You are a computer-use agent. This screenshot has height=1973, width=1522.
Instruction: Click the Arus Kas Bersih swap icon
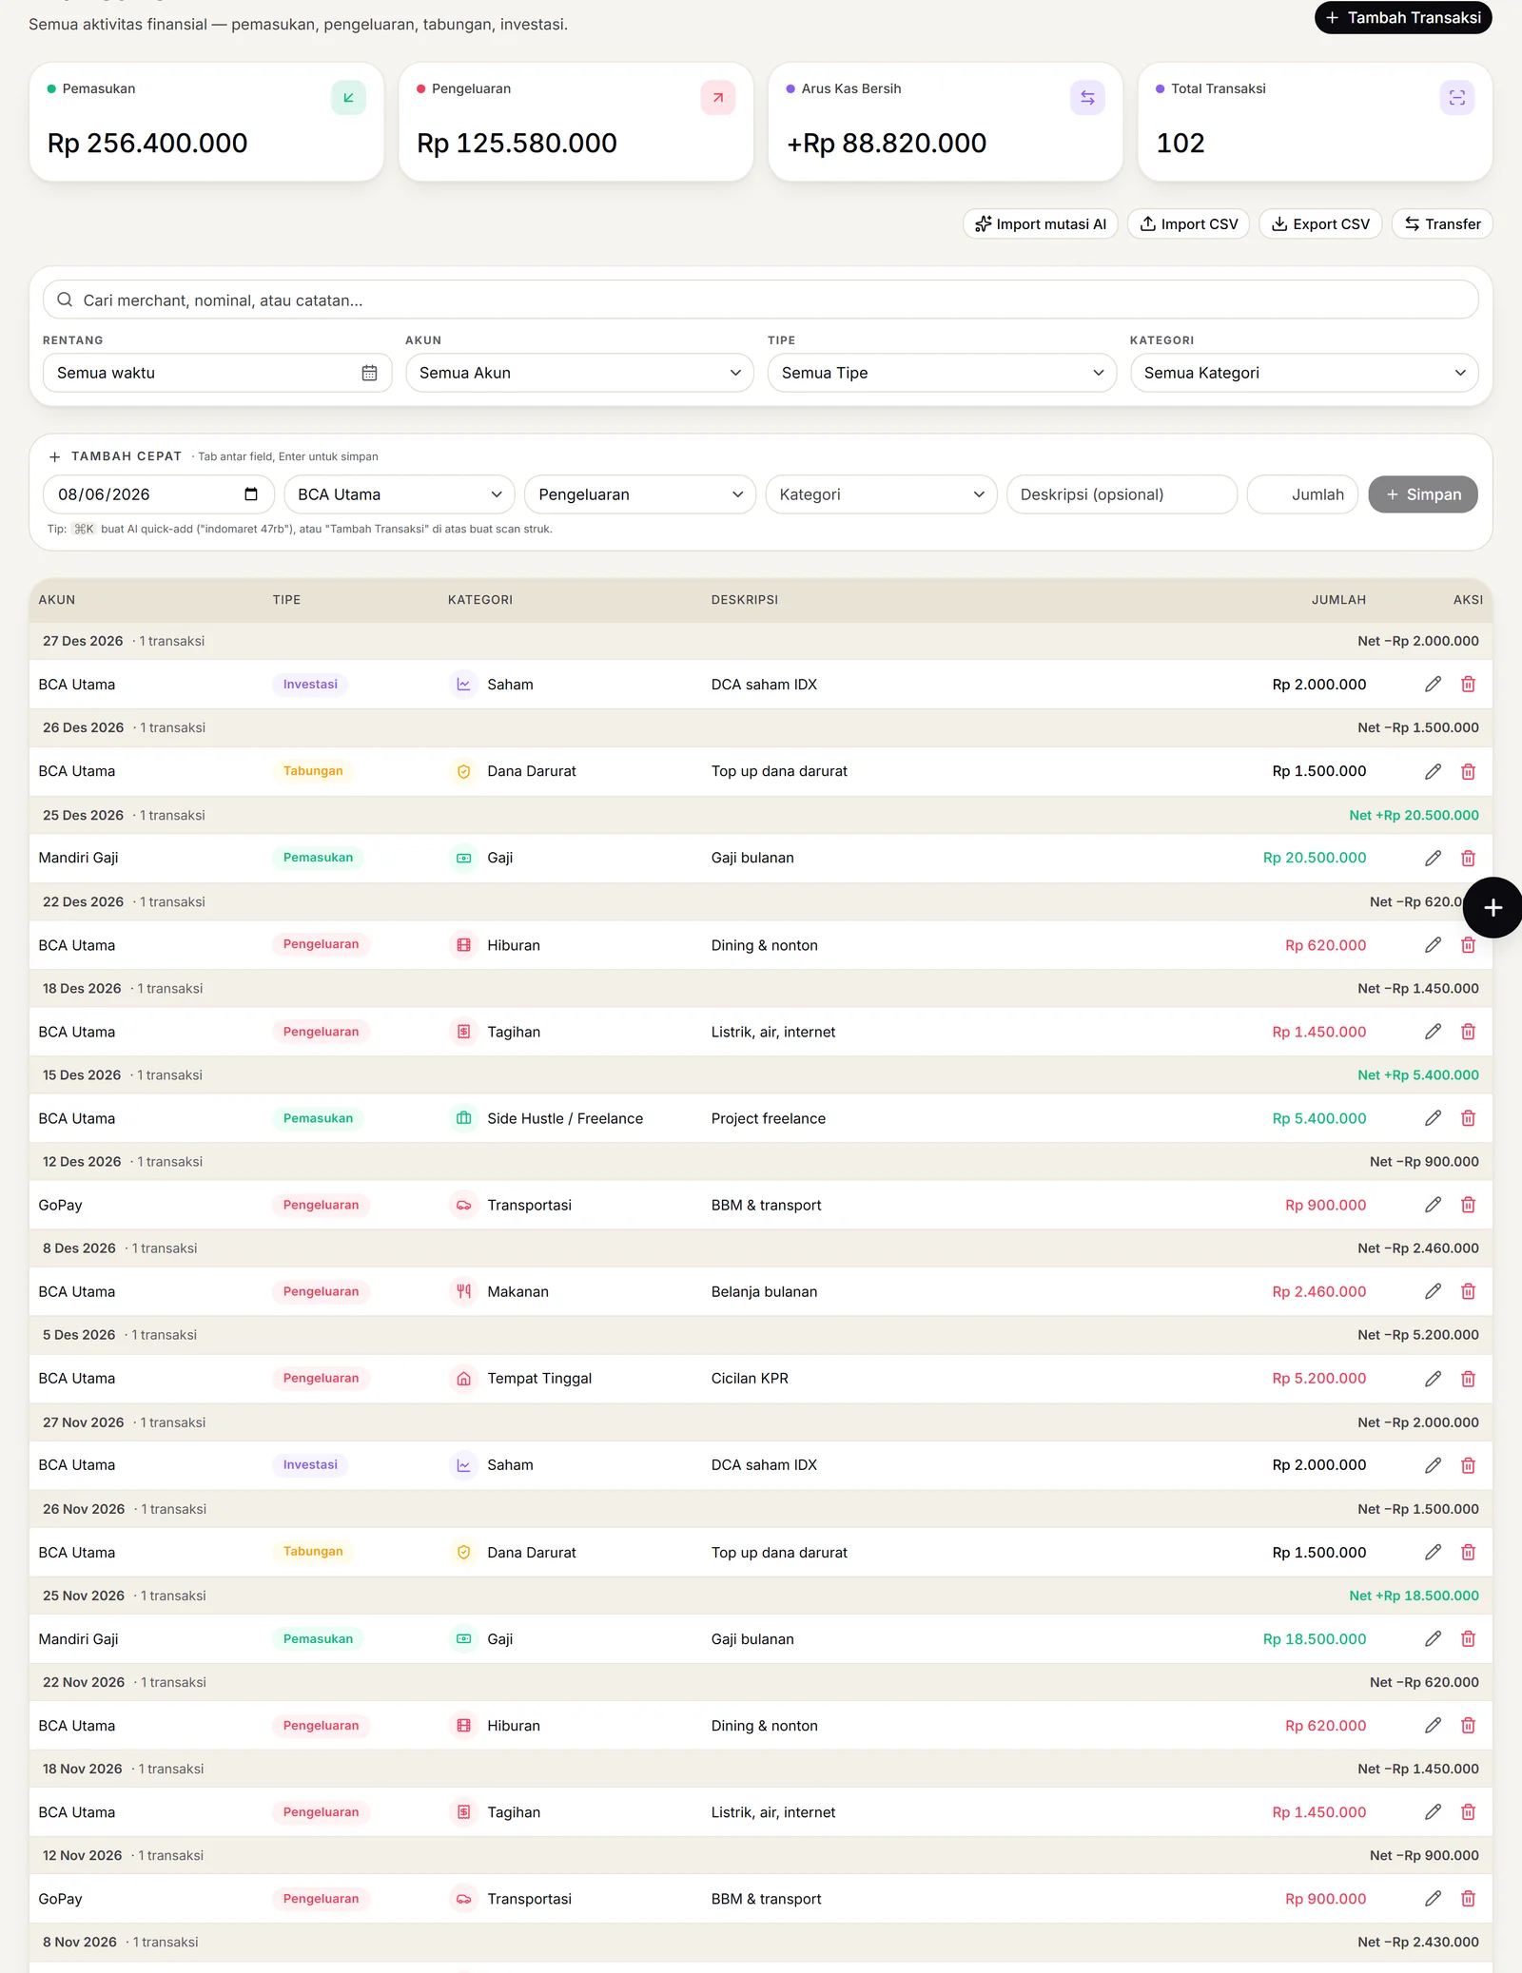1087,98
